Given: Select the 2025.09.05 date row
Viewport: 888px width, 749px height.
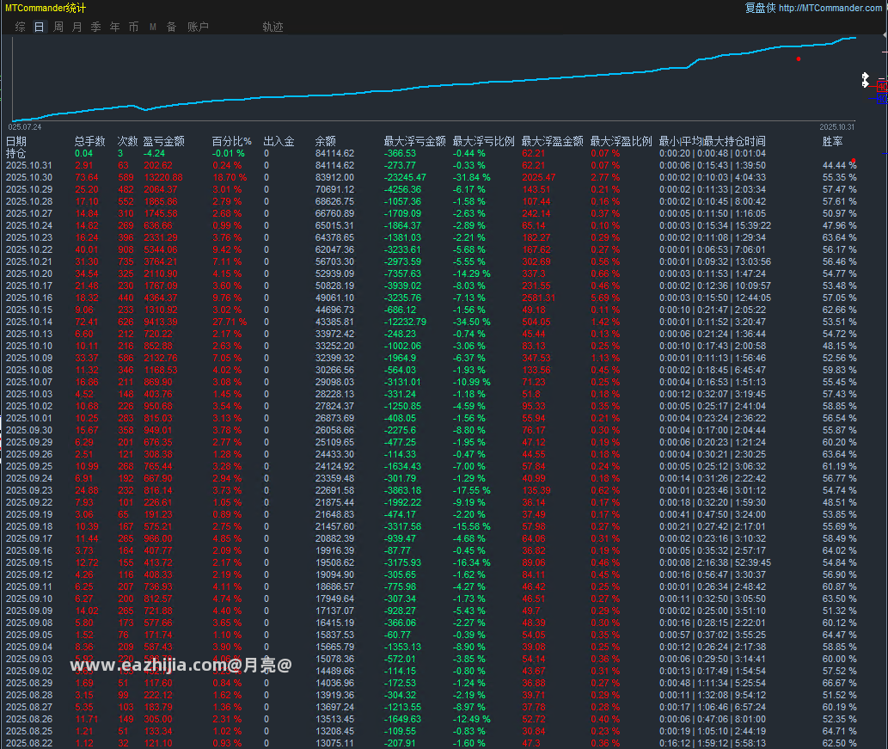Looking at the screenshot, I should coord(29,635).
